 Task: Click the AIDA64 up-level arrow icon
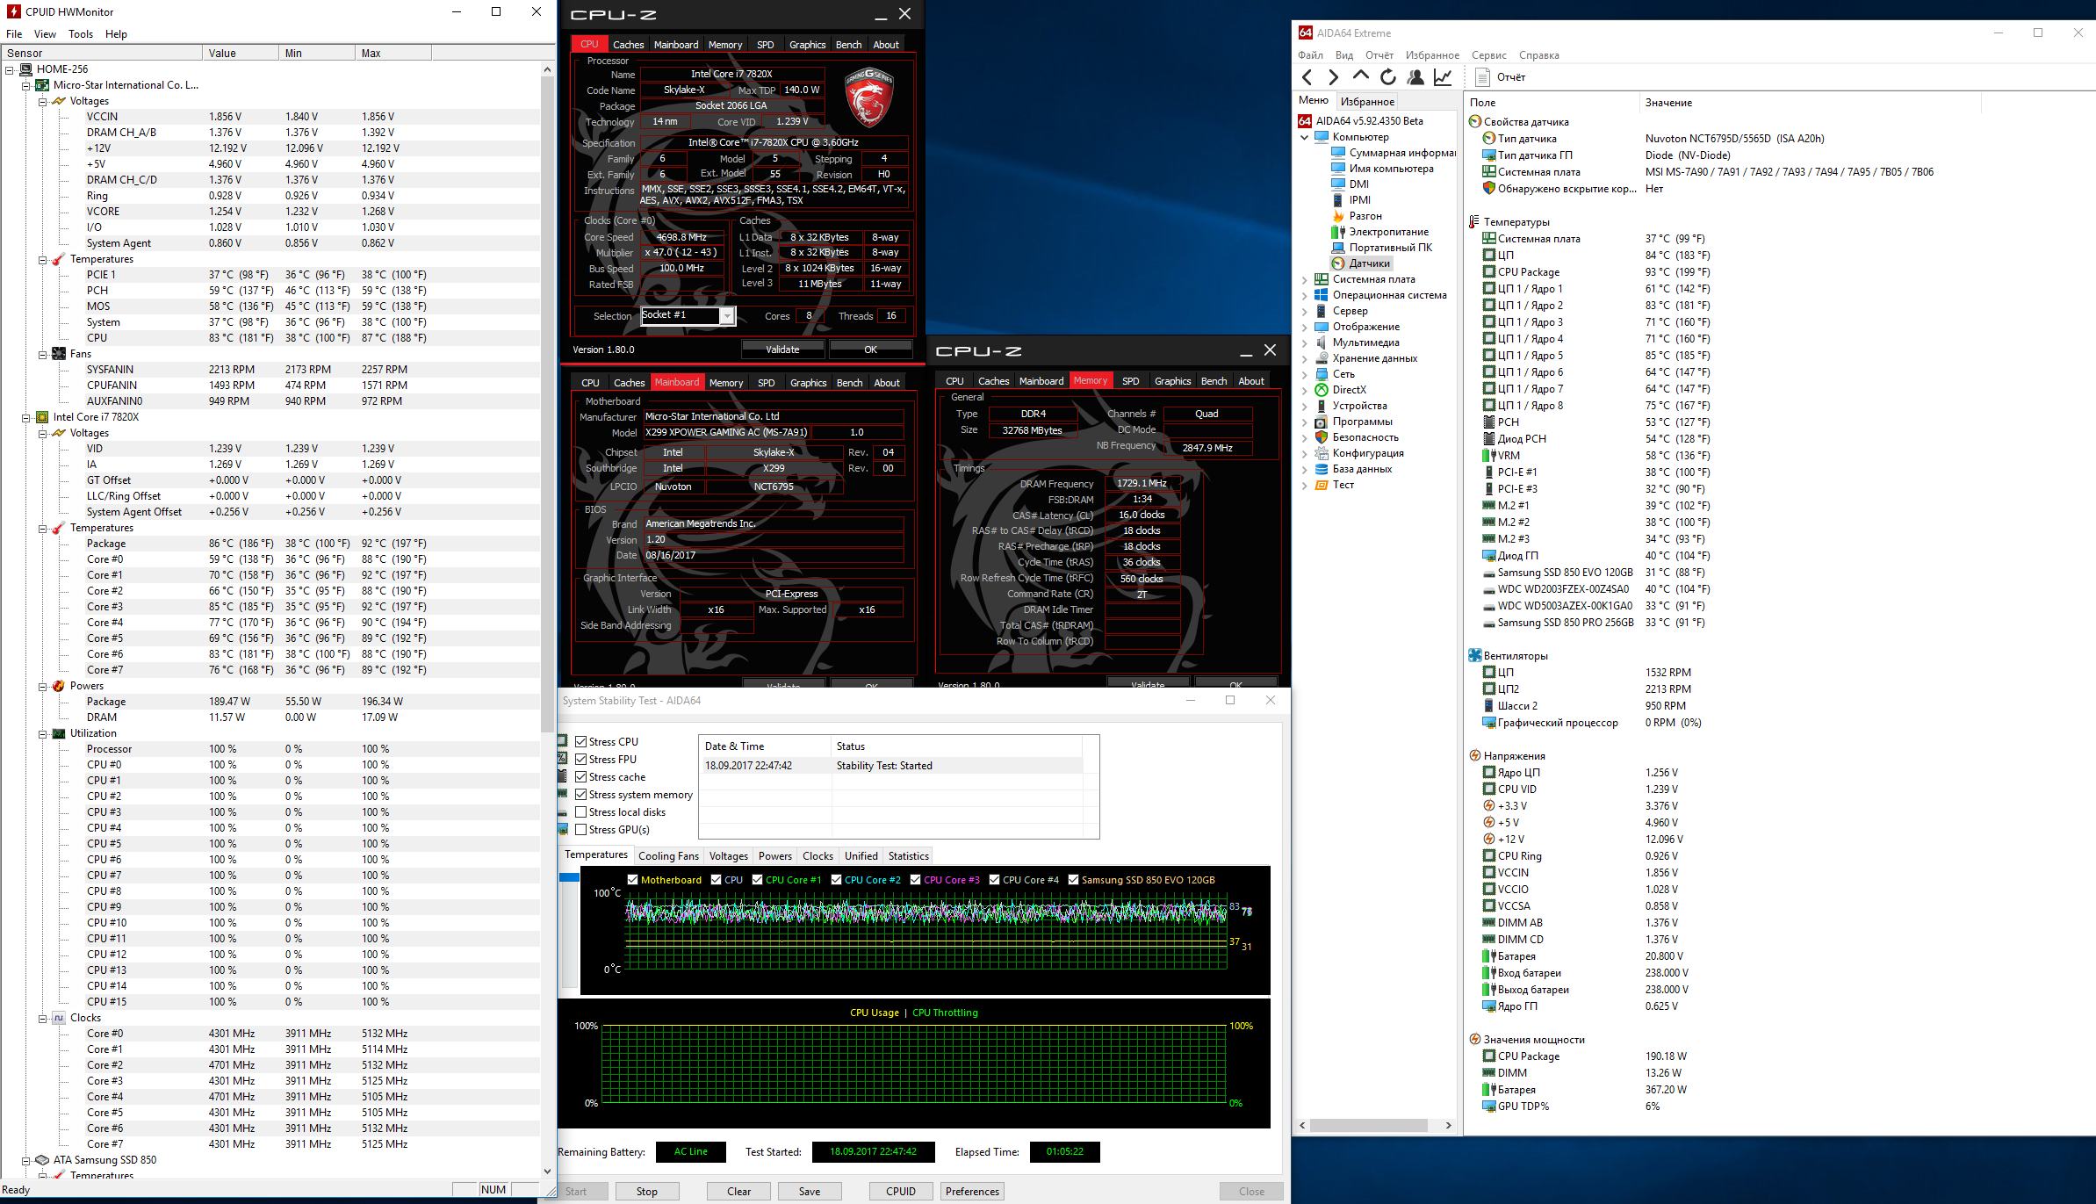coord(1360,76)
